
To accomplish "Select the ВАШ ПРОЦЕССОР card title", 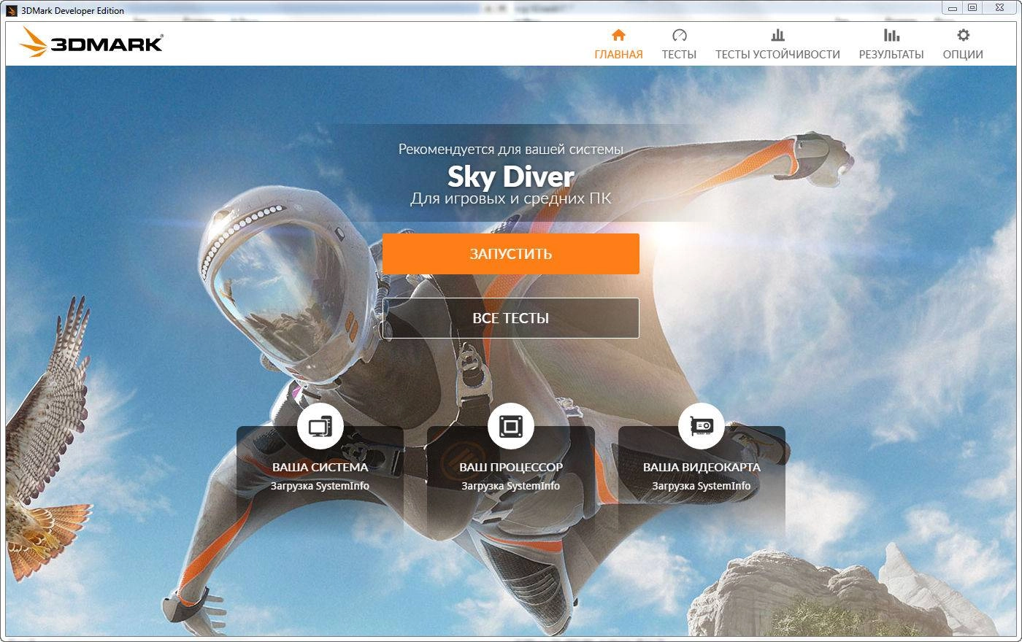I will pos(511,467).
